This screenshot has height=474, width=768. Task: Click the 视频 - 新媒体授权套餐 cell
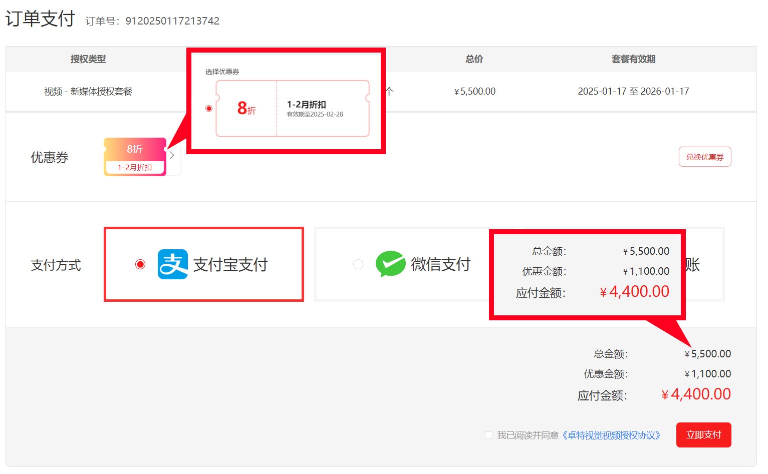(88, 92)
